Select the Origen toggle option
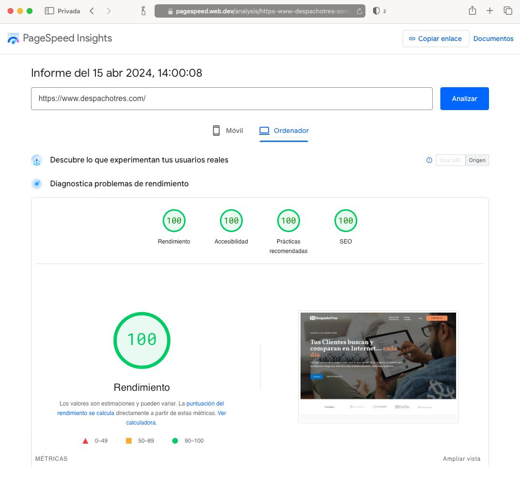The image size is (520, 477). [x=477, y=160]
